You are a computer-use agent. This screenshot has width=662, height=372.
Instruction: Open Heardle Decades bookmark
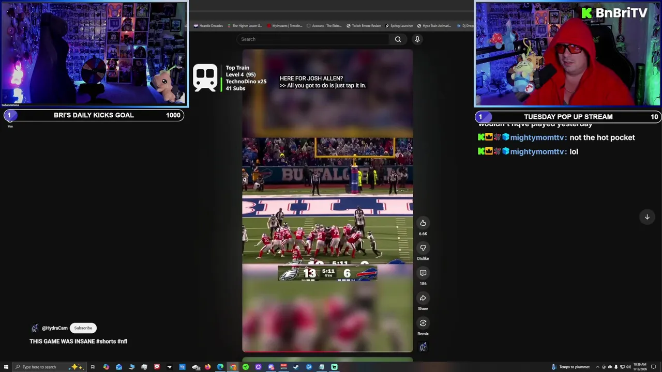pos(209,26)
